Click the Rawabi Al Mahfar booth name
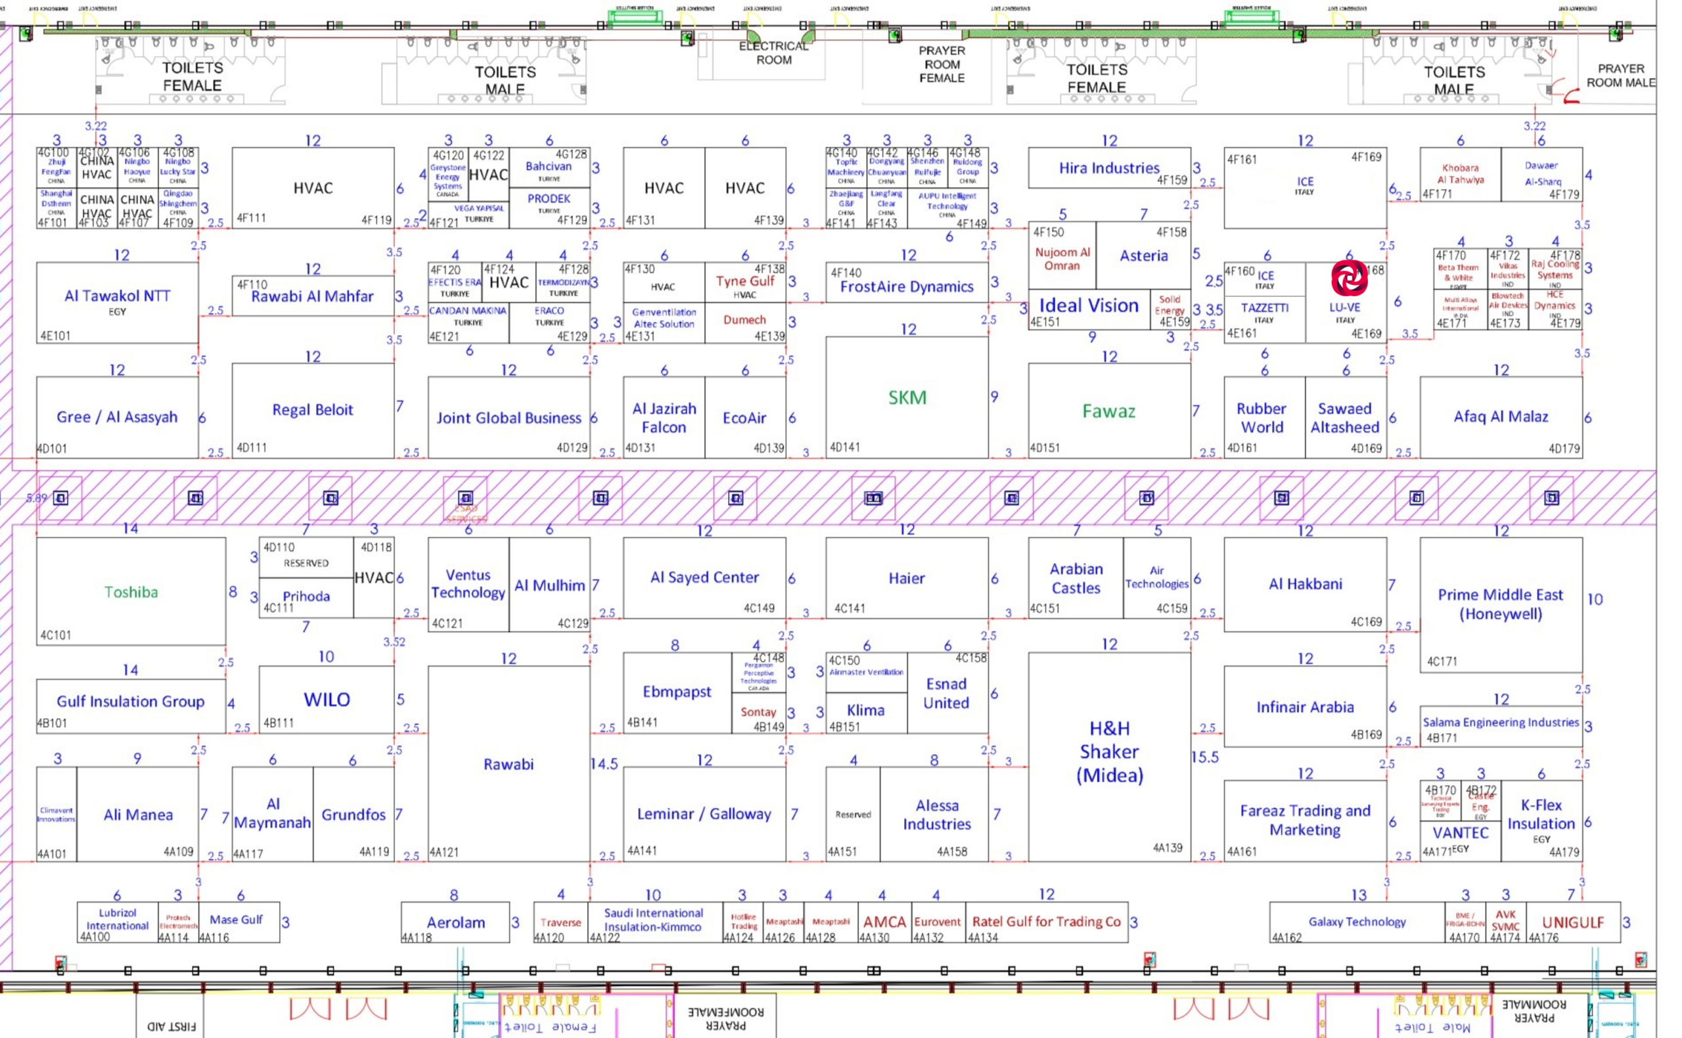This screenshot has width=1682, height=1038. [312, 296]
